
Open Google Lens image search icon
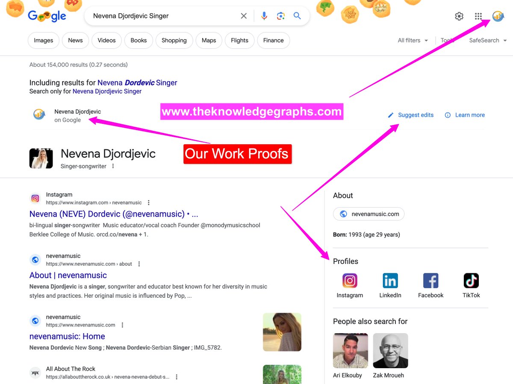pyautogui.click(x=281, y=16)
